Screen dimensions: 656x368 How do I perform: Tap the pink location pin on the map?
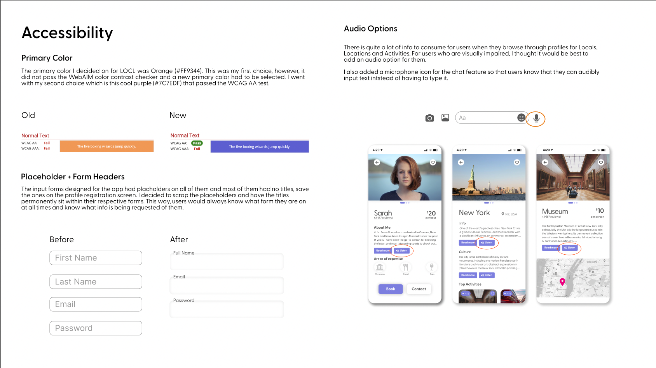point(562,282)
